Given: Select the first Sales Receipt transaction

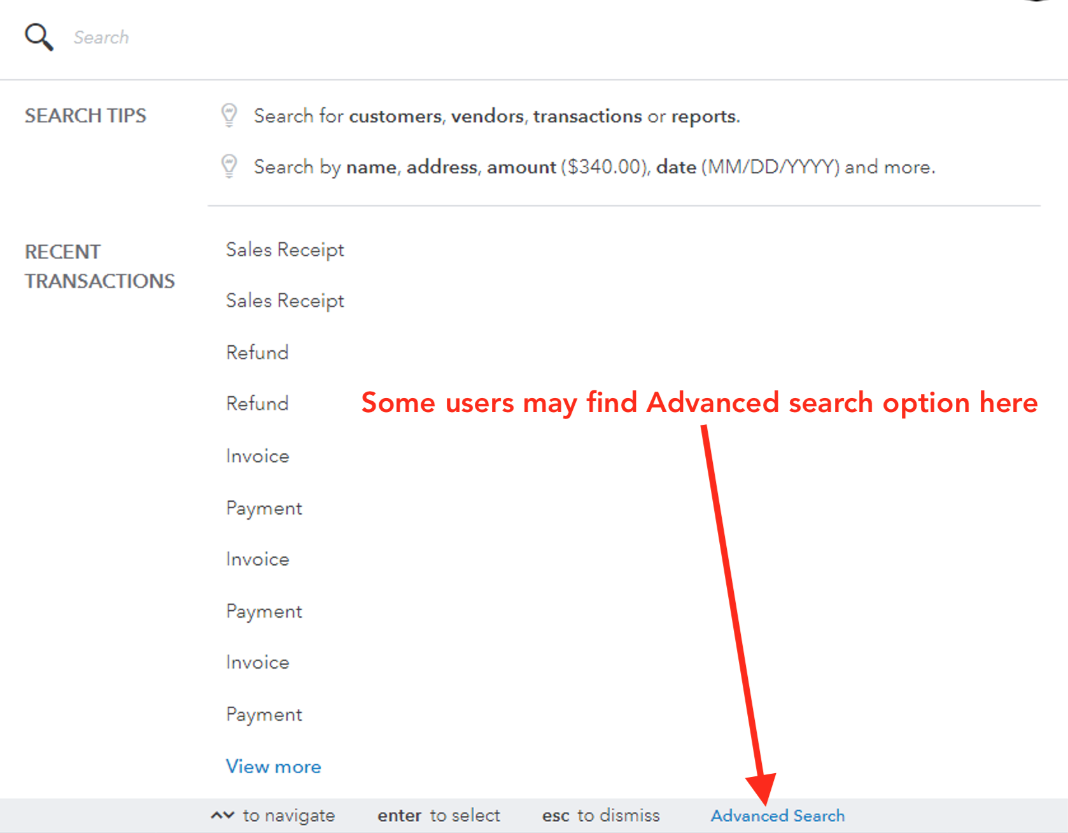Looking at the screenshot, I should point(285,250).
